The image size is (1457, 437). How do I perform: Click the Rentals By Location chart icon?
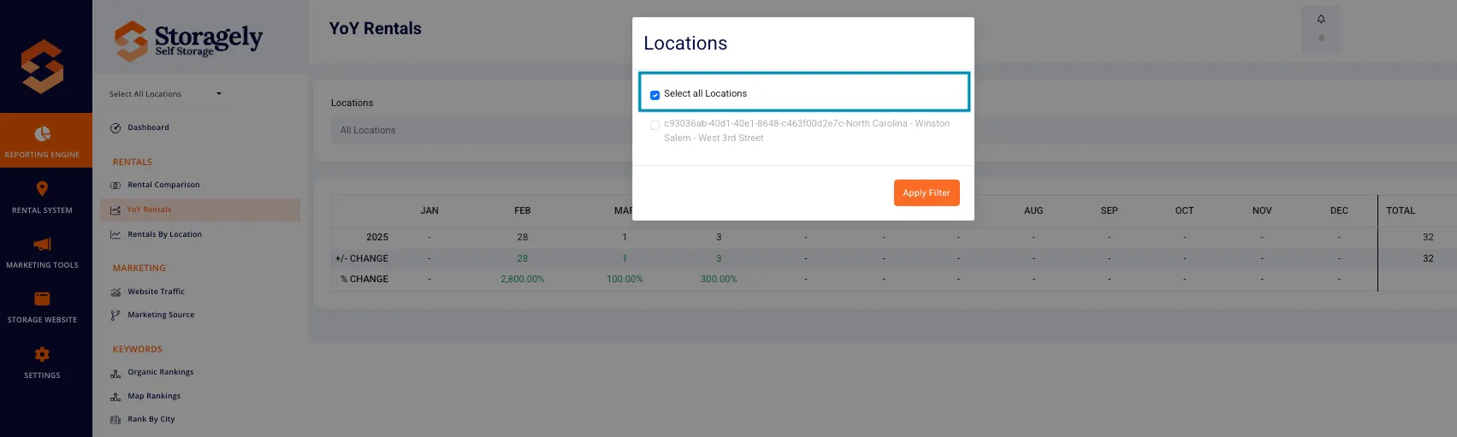(x=115, y=234)
